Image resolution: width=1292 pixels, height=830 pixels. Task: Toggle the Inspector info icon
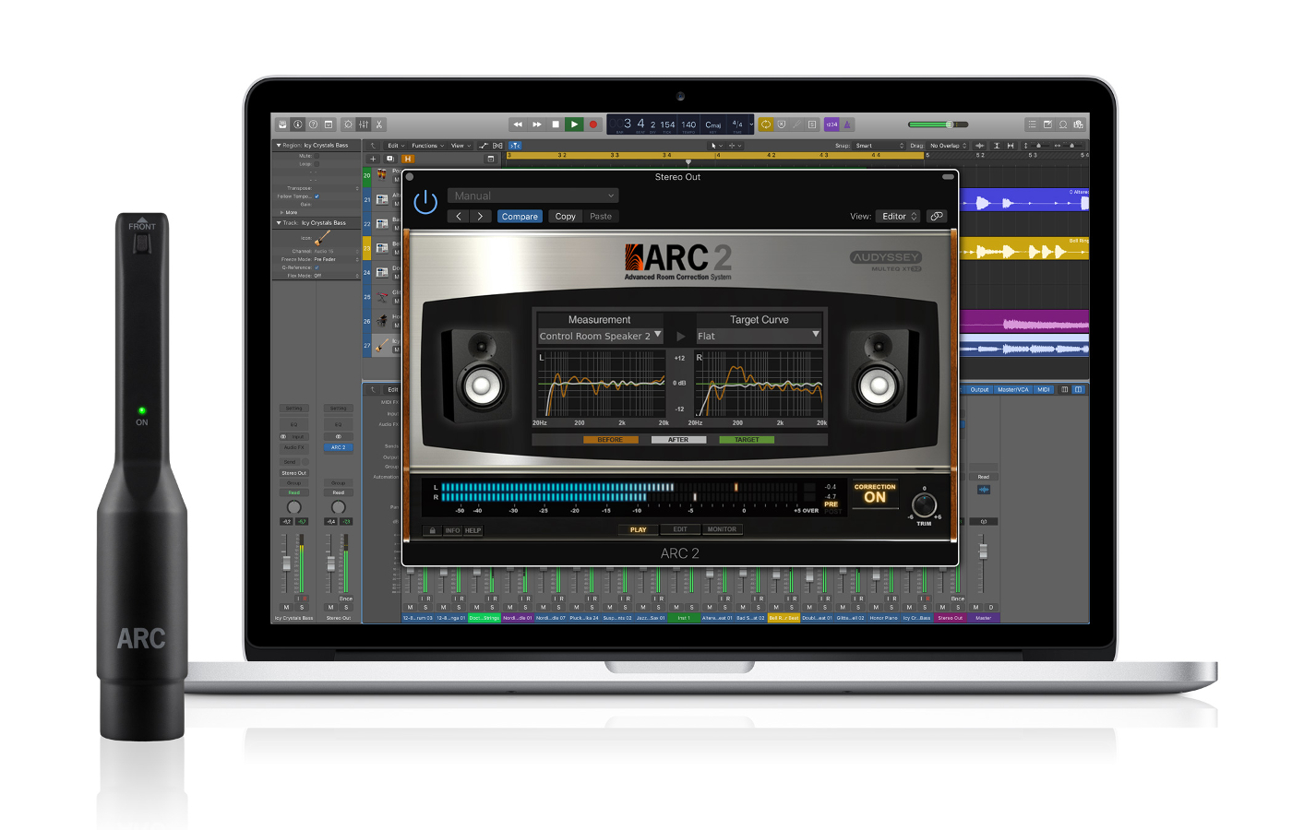coord(298,125)
